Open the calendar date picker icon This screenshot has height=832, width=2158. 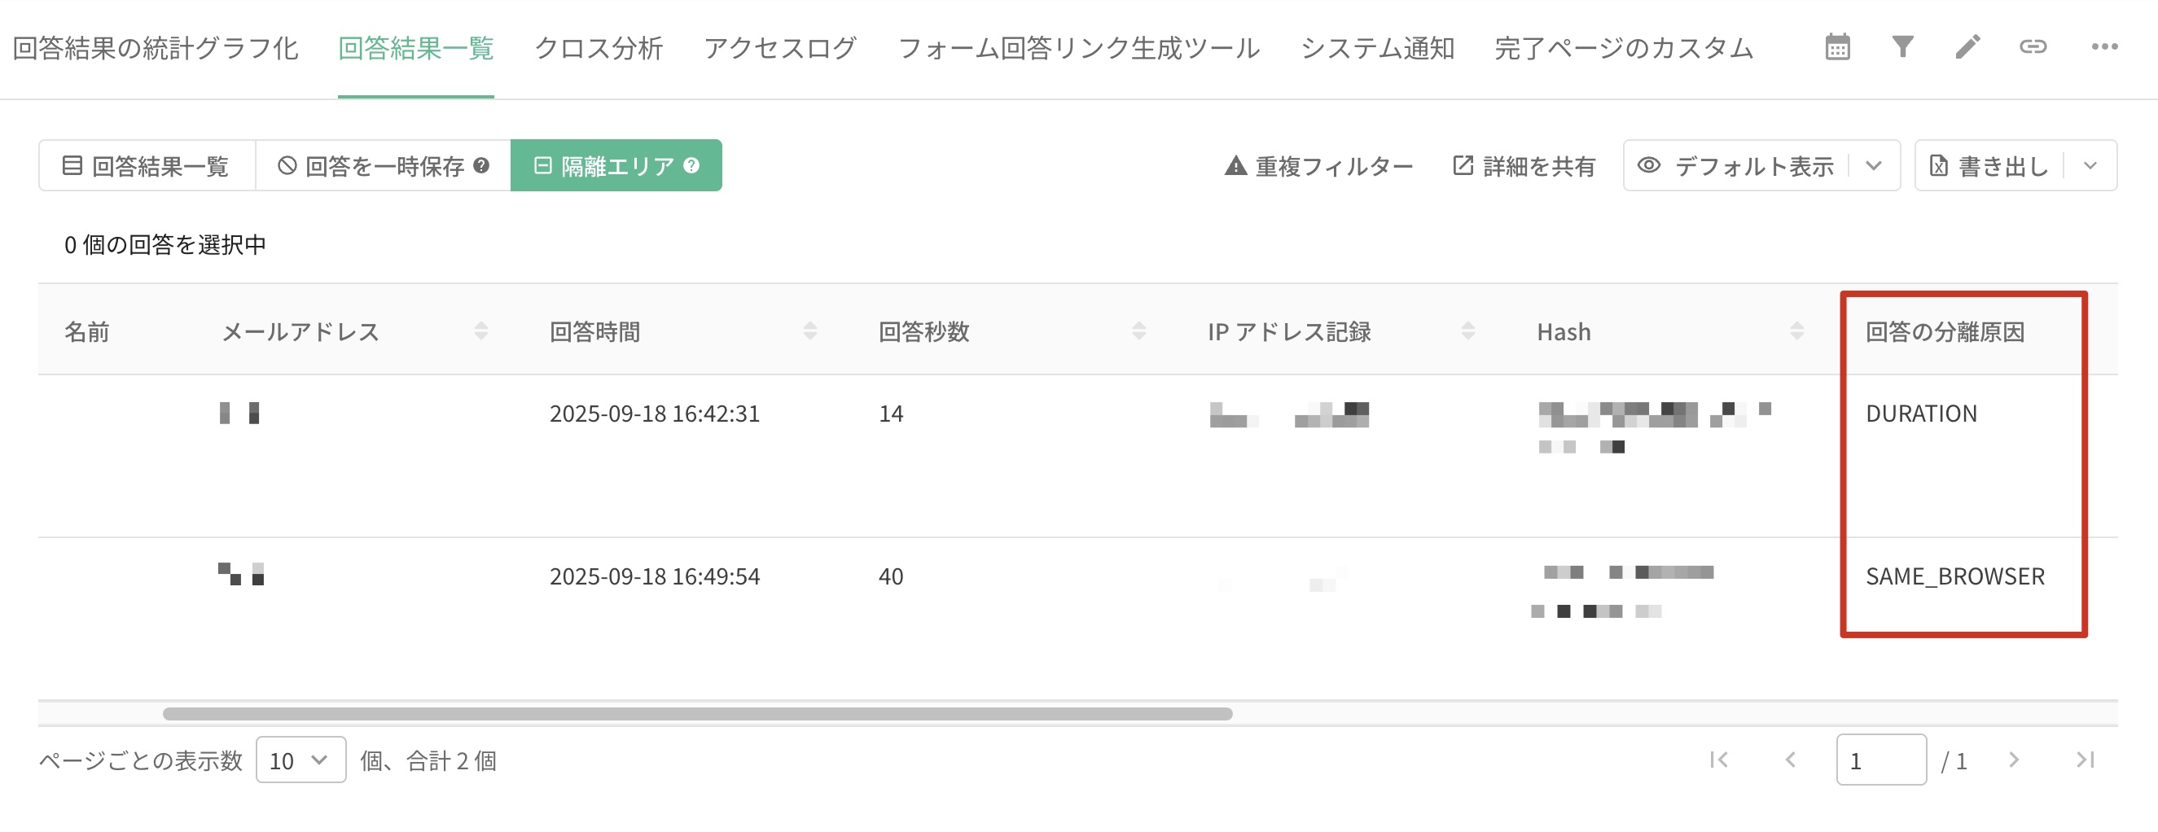pos(1837,48)
